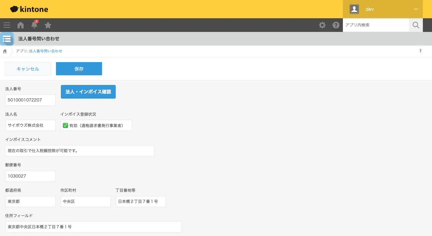This screenshot has height=236, width=432.
Task: Click the app list icon beside title
Action: 7,39
